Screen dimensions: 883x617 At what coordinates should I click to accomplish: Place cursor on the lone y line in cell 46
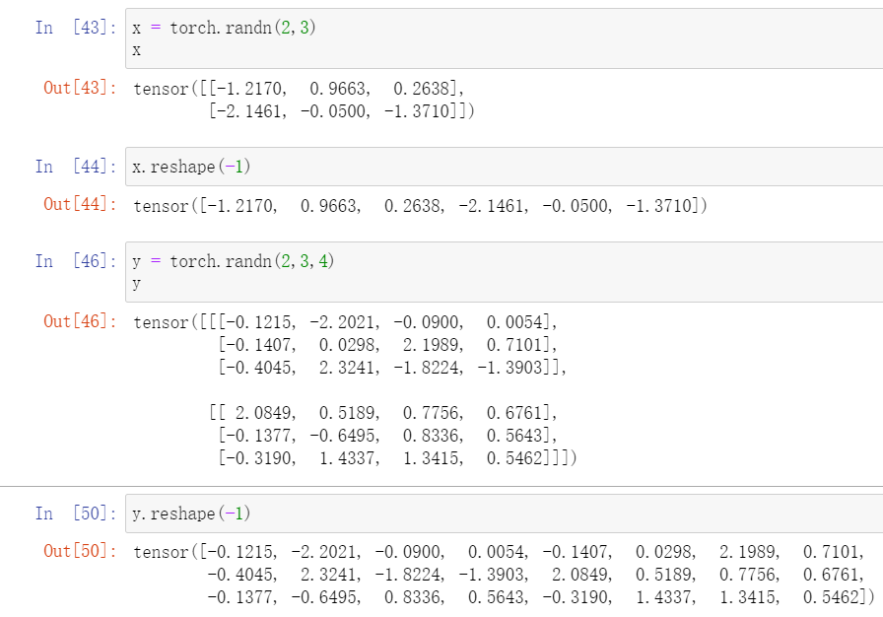point(136,284)
